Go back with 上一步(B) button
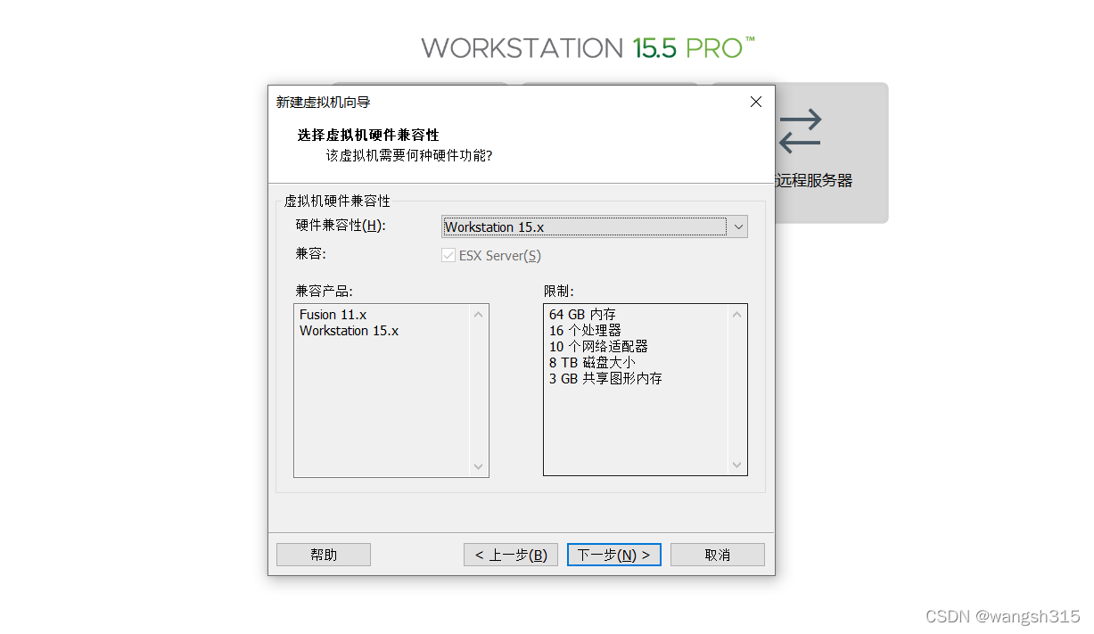The width and height of the screenshot is (1094, 634). (511, 555)
